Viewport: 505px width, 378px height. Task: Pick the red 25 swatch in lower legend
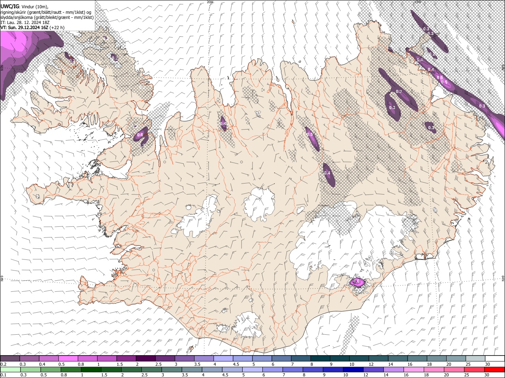pos(474,370)
